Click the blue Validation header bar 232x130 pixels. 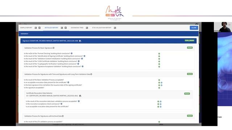(108, 34)
